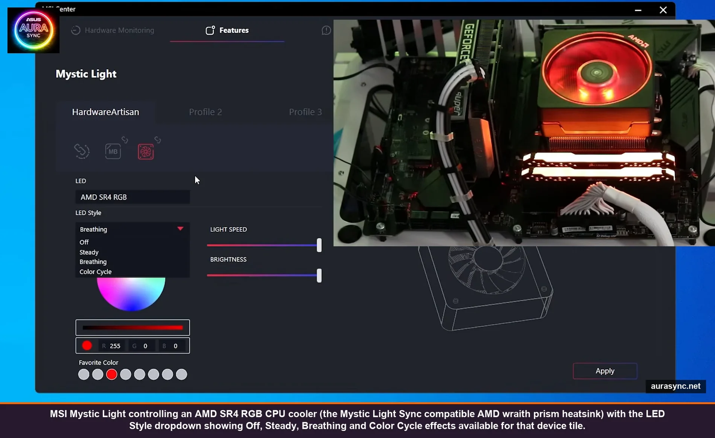The width and height of the screenshot is (715, 438).
Task: Click the sync icon above the fan tile
Action: coord(158,139)
